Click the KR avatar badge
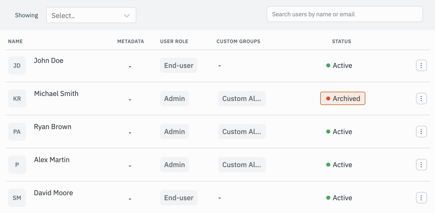Viewport: 435px width, 213px height. (17, 98)
